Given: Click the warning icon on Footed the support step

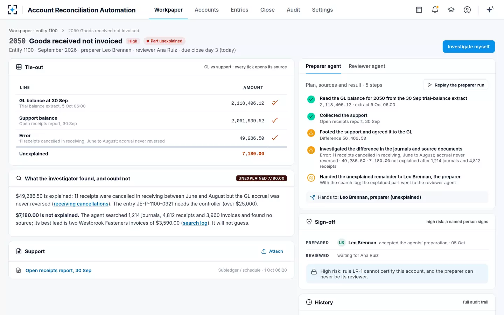Looking at the screenshot, I should (x=311, y=133).
